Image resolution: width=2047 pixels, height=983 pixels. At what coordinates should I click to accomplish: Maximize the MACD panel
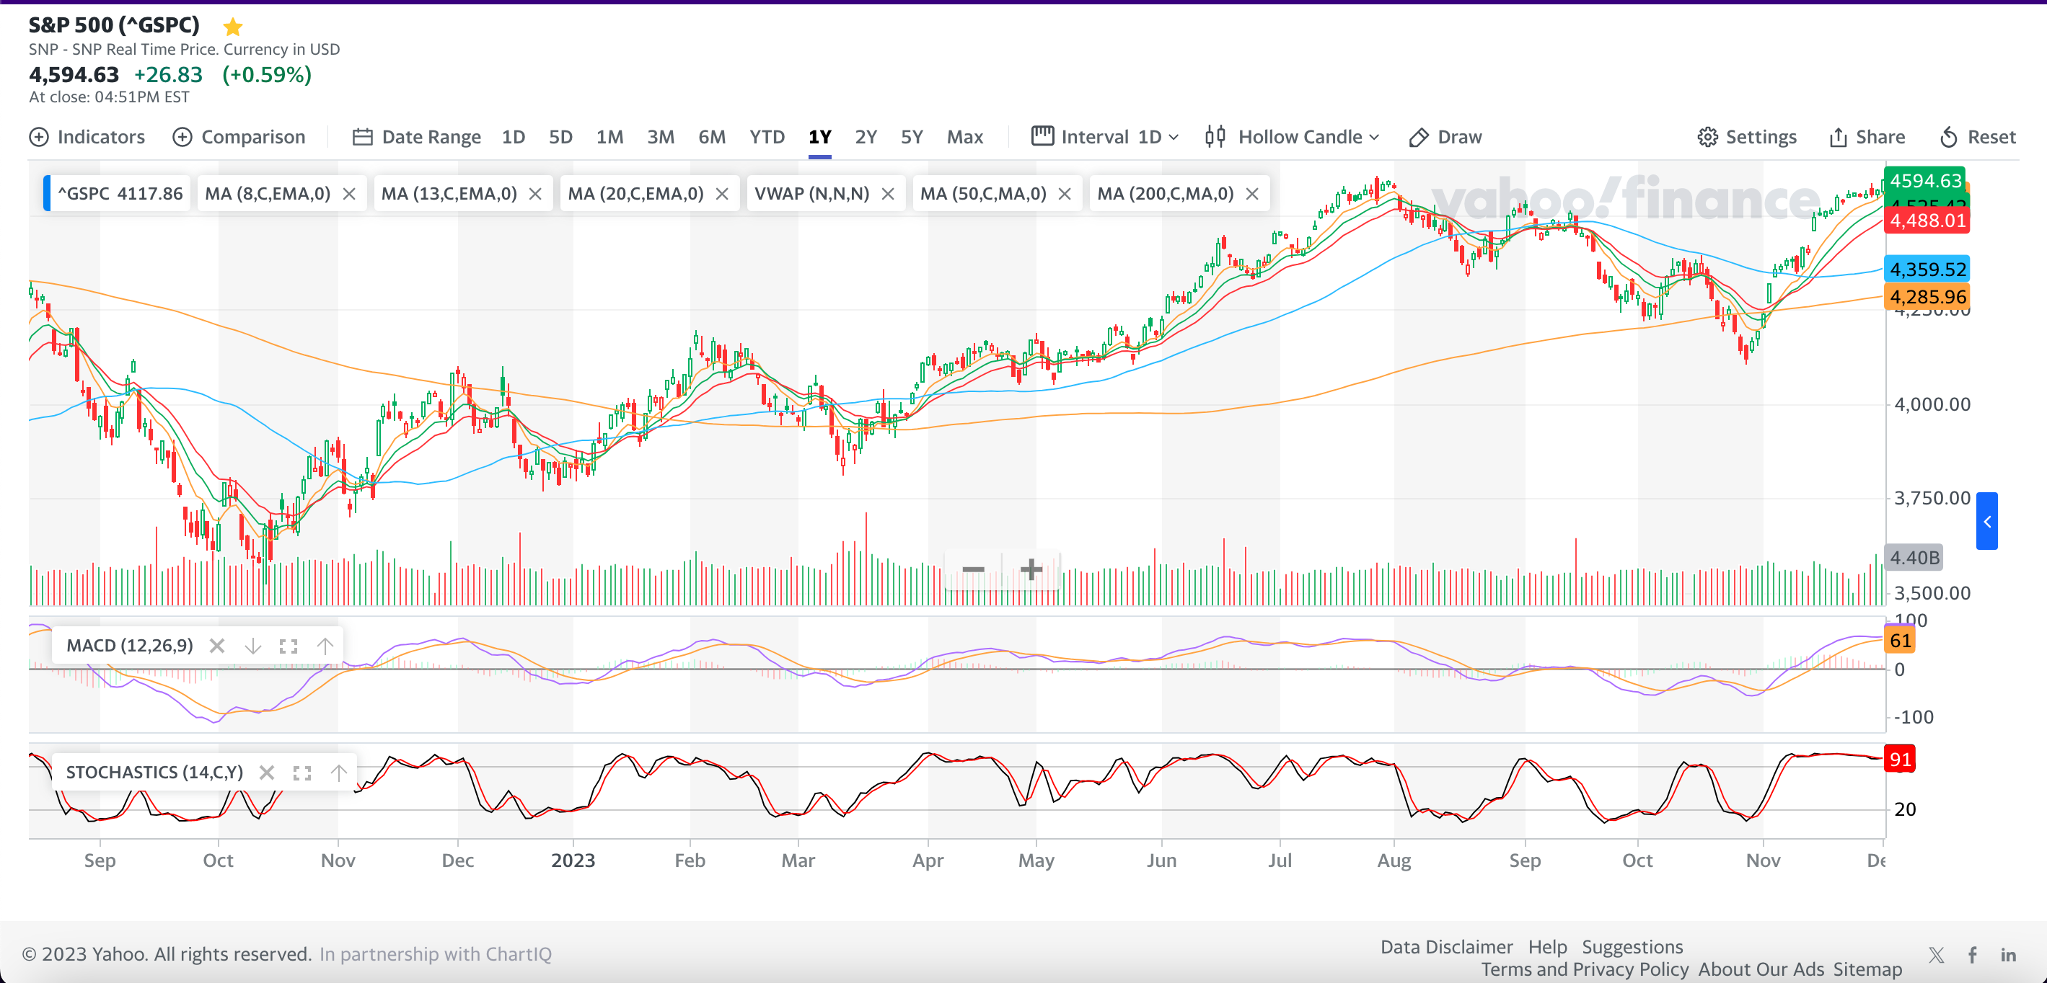(289, 646)
